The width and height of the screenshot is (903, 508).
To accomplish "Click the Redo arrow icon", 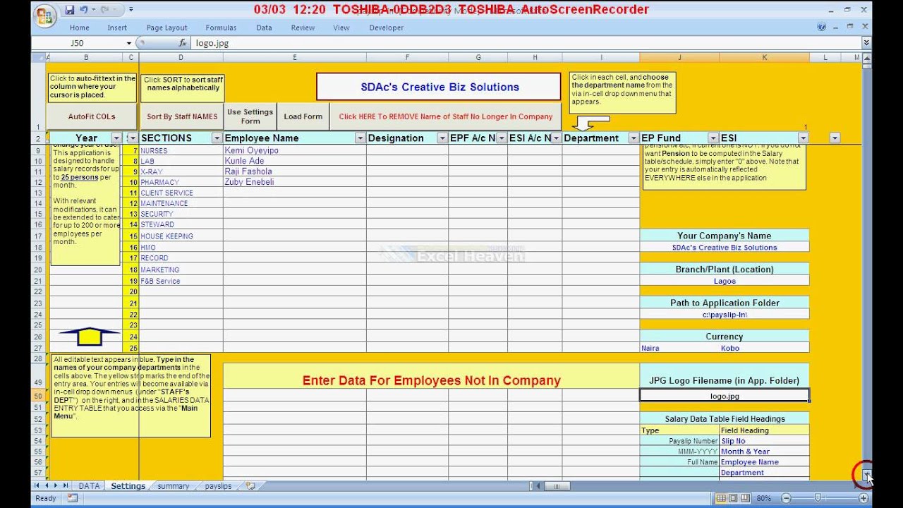I will click(x=104, y=10).
